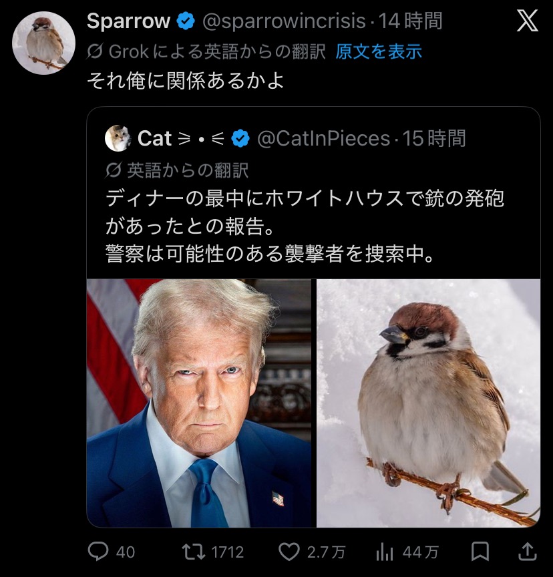Image resolution: width=553 pixels, height=577 pixels.
Task: Open @sparrowincrisis handle link
Action: (x=284, y=21)
